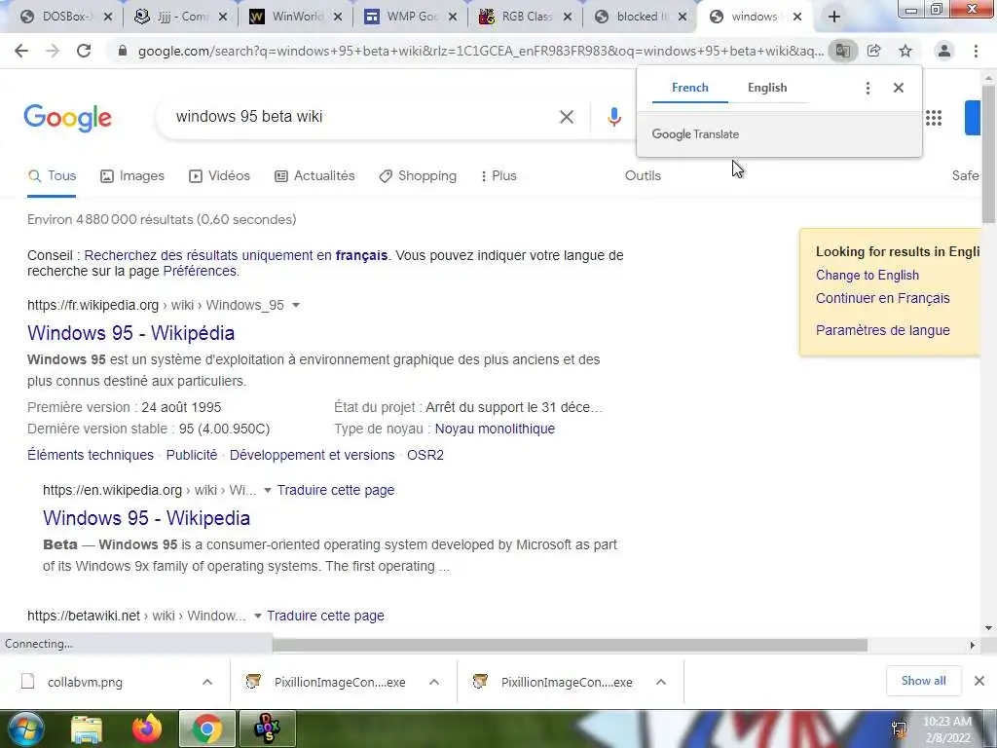
Task: Click Show all downloads button
Action: point(923,681)
